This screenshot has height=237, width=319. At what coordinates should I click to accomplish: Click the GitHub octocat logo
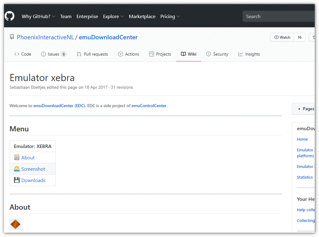coord(10,16)
